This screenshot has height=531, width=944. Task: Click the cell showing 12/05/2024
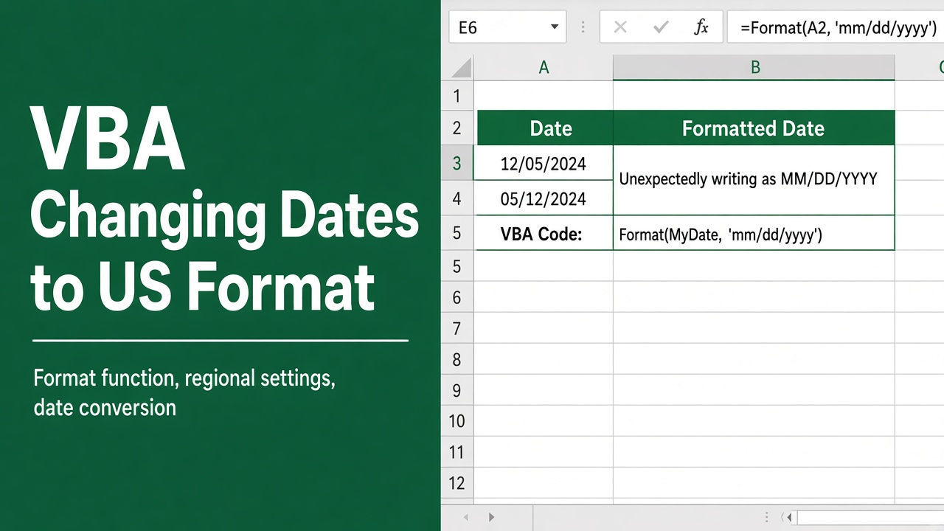point(544,163)
